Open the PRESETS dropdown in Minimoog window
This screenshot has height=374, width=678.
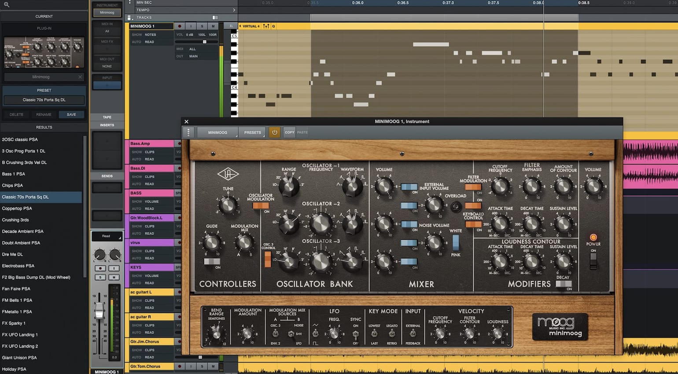click(x=252, y=132)
